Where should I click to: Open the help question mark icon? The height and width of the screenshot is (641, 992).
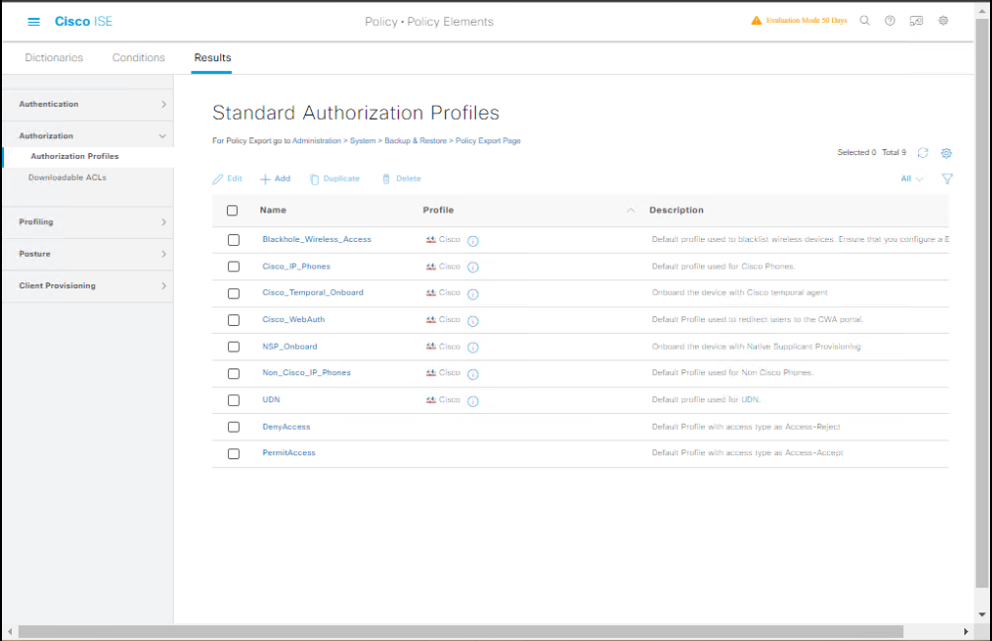tap(890, 21)
